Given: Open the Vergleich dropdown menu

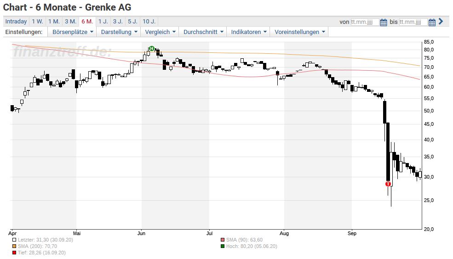Looking at the screenshot, I should tap(160, 32).
